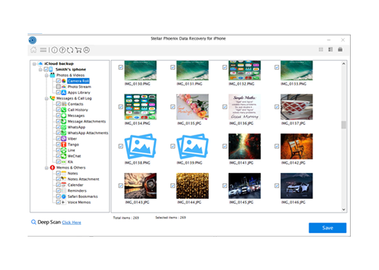Click the WhatsApp icon in tree
Screen dimensions: 379x270
(x=64, y=127)
